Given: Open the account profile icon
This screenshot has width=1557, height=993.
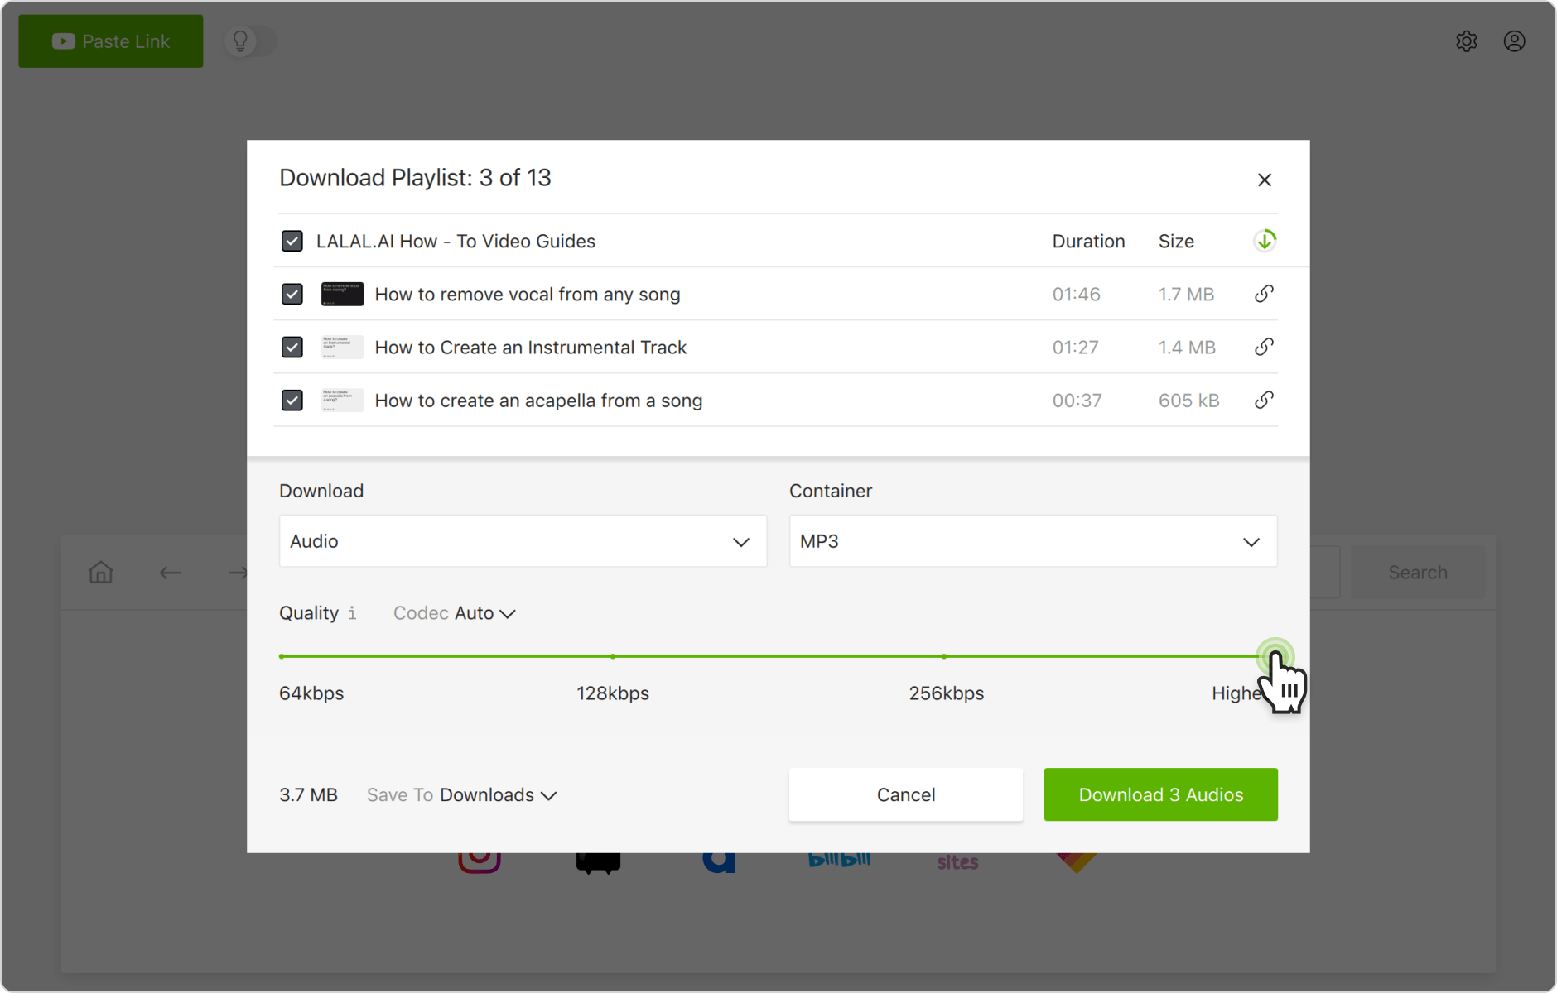Looking at the screenshot, I should pyautogui.click(x=1515, y=41).
